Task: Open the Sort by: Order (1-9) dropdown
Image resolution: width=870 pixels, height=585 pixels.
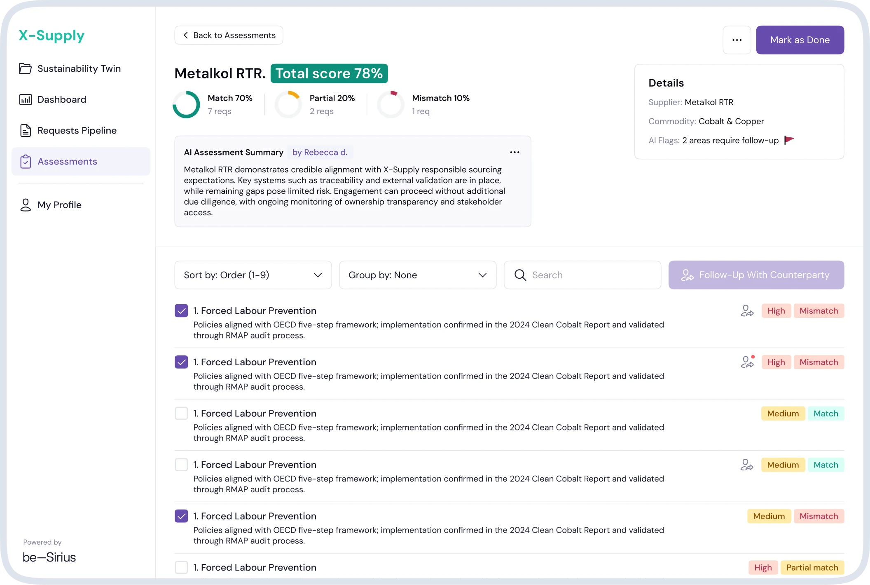Action: pos(253,275)
